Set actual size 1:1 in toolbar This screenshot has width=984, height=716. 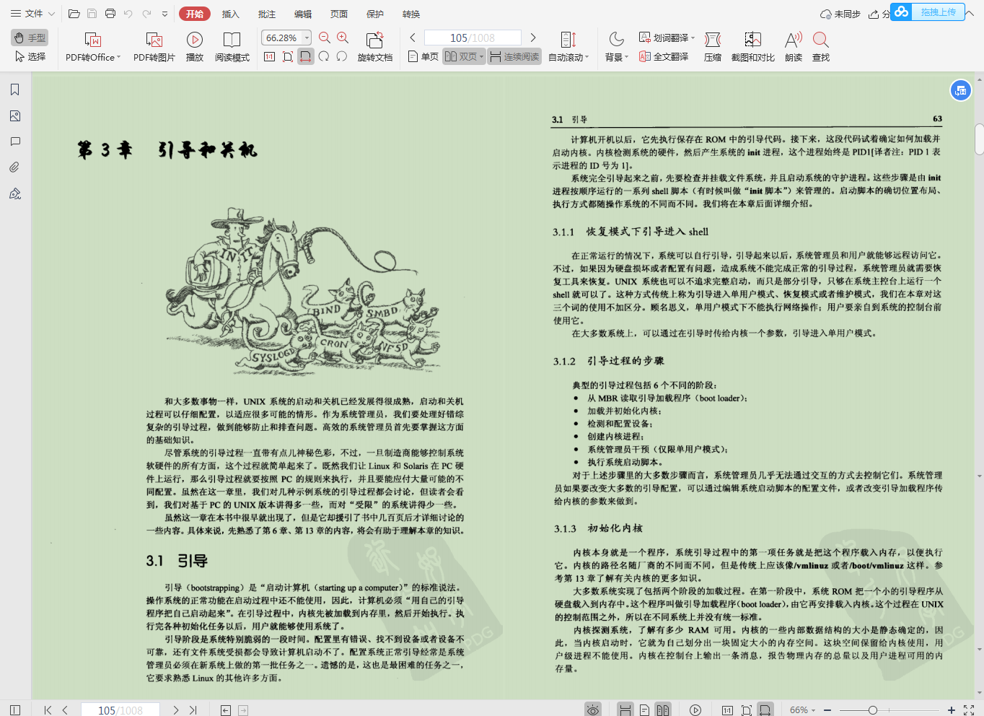click(269, 56)
